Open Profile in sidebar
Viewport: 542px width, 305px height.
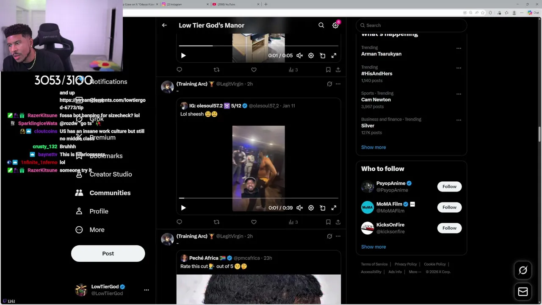pyautogui.click(x=92, y=211)
